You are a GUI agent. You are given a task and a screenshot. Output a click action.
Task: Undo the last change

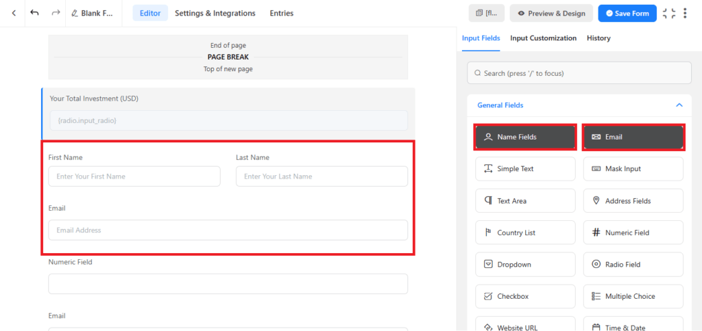pyautogui.click(x=34, y=13)
